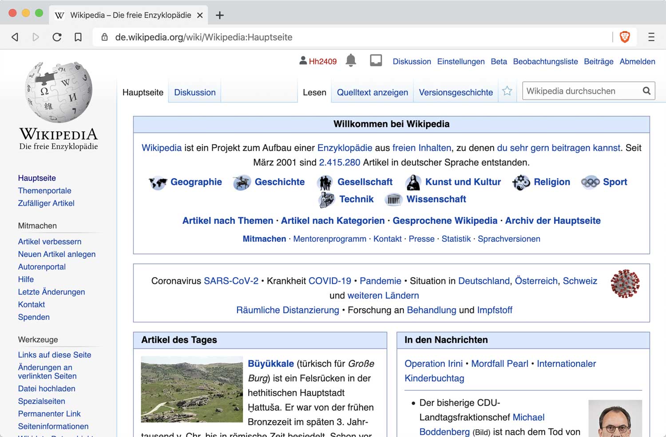Select the Lesen tab
This screenshot has width=666, height=437.
314,92
